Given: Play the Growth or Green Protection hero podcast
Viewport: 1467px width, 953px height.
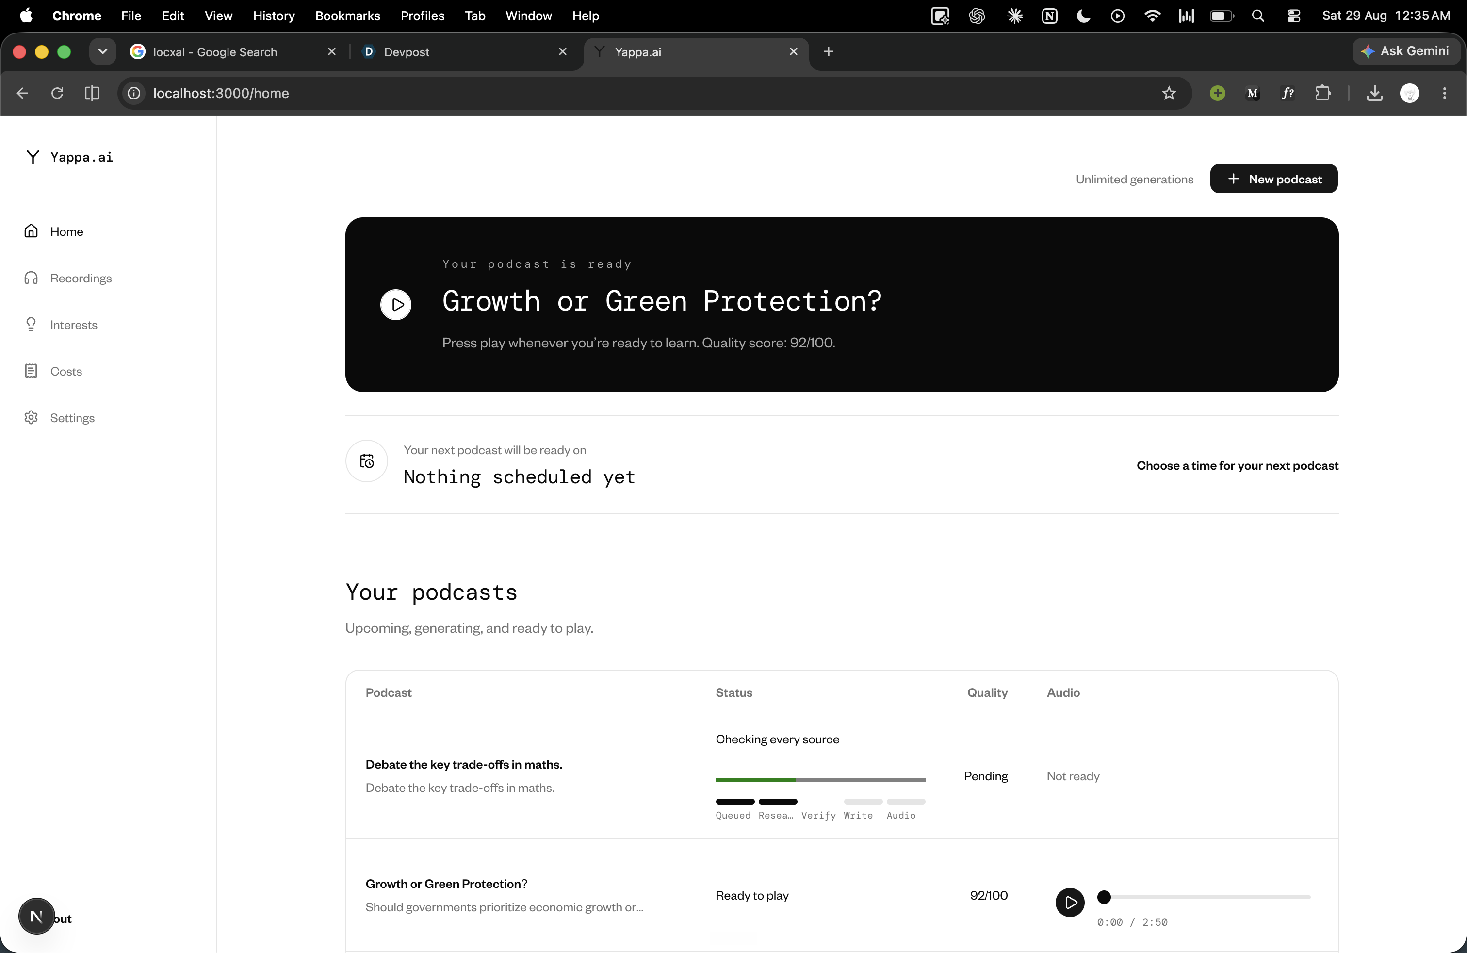Looking at the screenshot, I should click(x=396, y=305).
